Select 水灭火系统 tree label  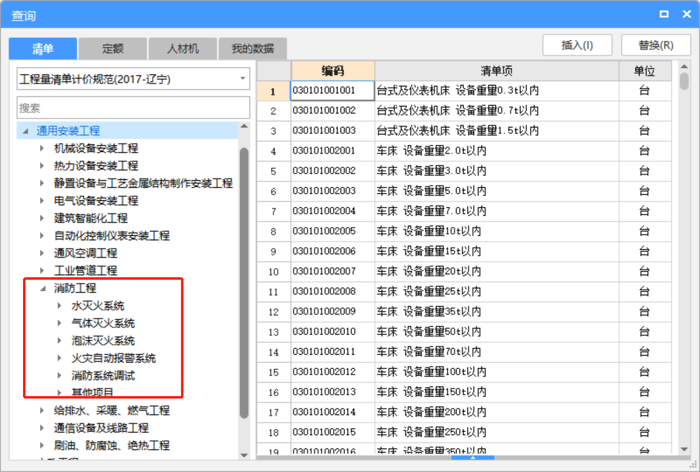(97, 306)
